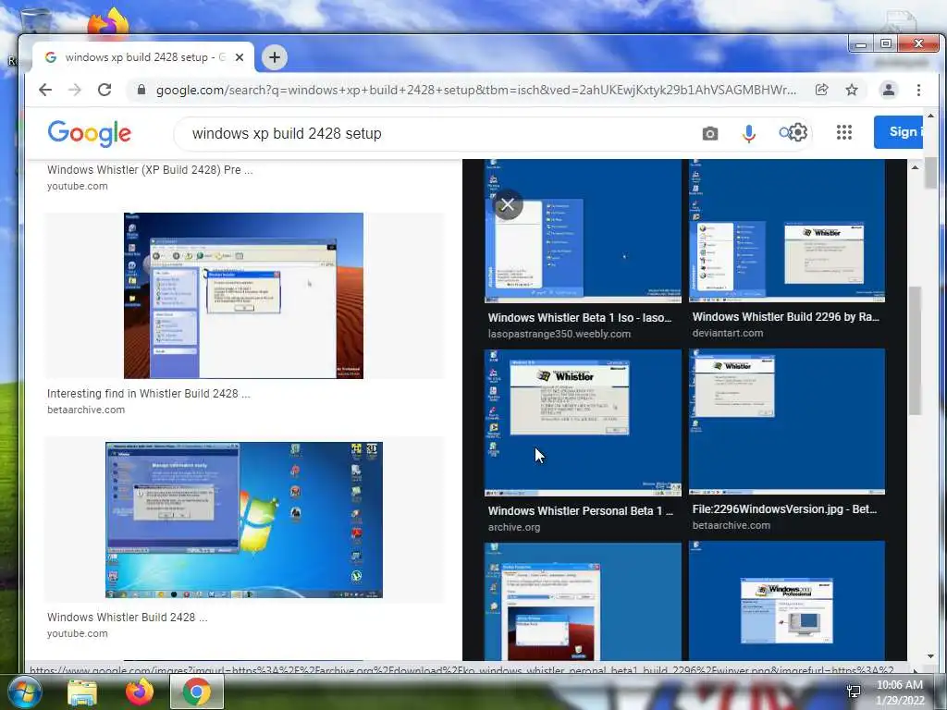Open a new tab with the plus button
The image size is (947, 710).
tap(275, 57)
